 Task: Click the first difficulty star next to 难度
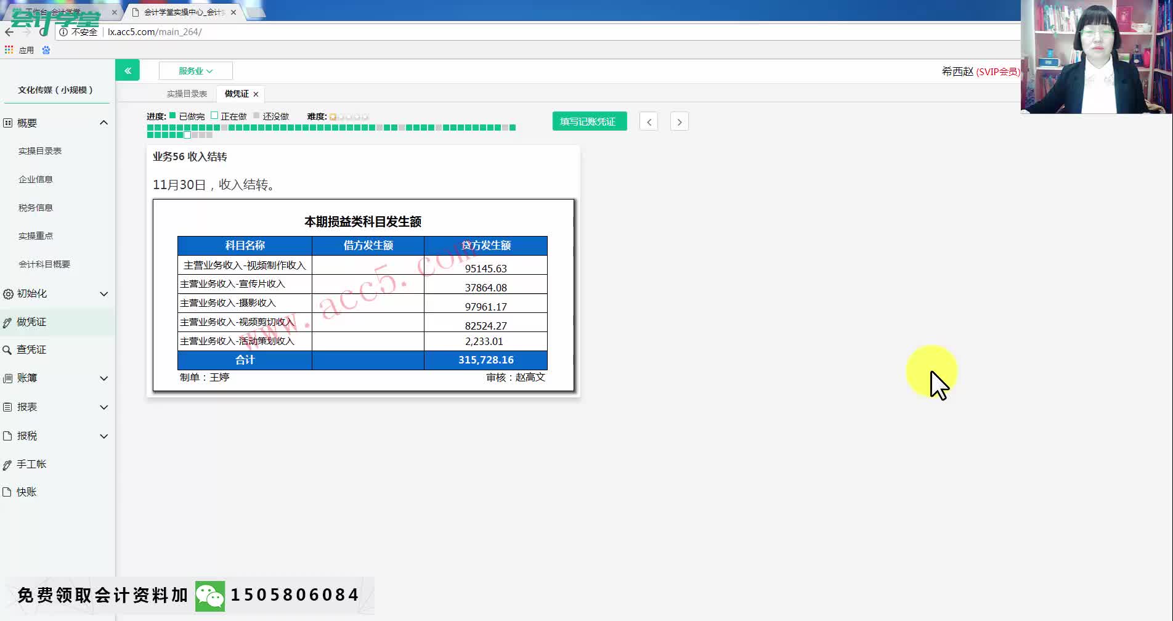point(333,116)
